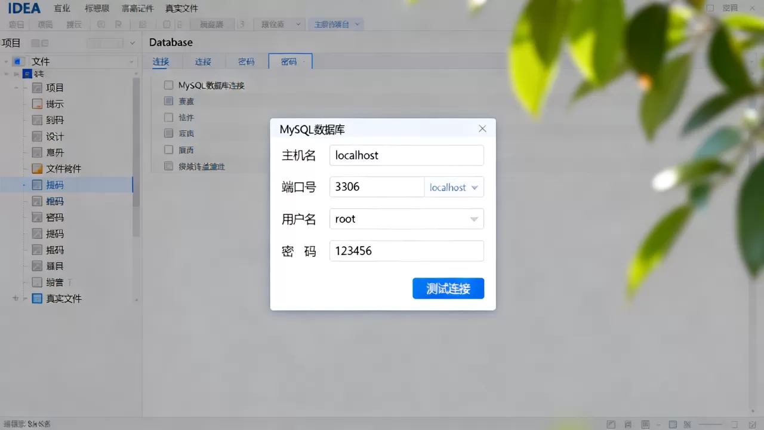Click the main window's top-right restore square icon
Image resolution: width=764 pixels, height=430 pixels.
click(710, 8)
